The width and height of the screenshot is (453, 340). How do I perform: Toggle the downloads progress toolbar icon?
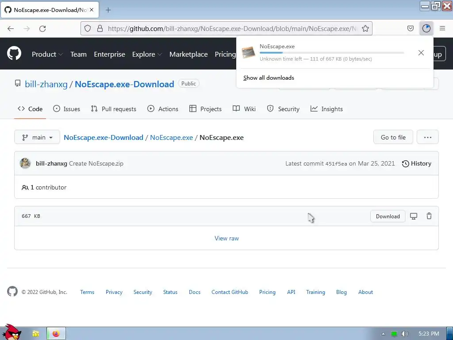[x=426, y=28]
